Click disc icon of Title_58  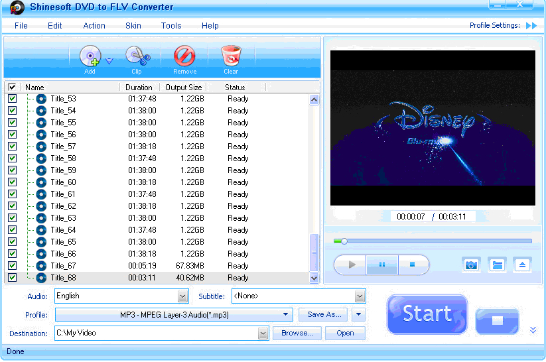coord(41,158)
